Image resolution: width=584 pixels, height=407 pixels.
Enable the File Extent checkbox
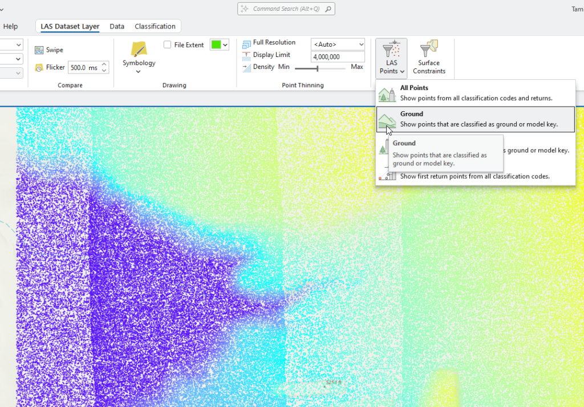168,44
